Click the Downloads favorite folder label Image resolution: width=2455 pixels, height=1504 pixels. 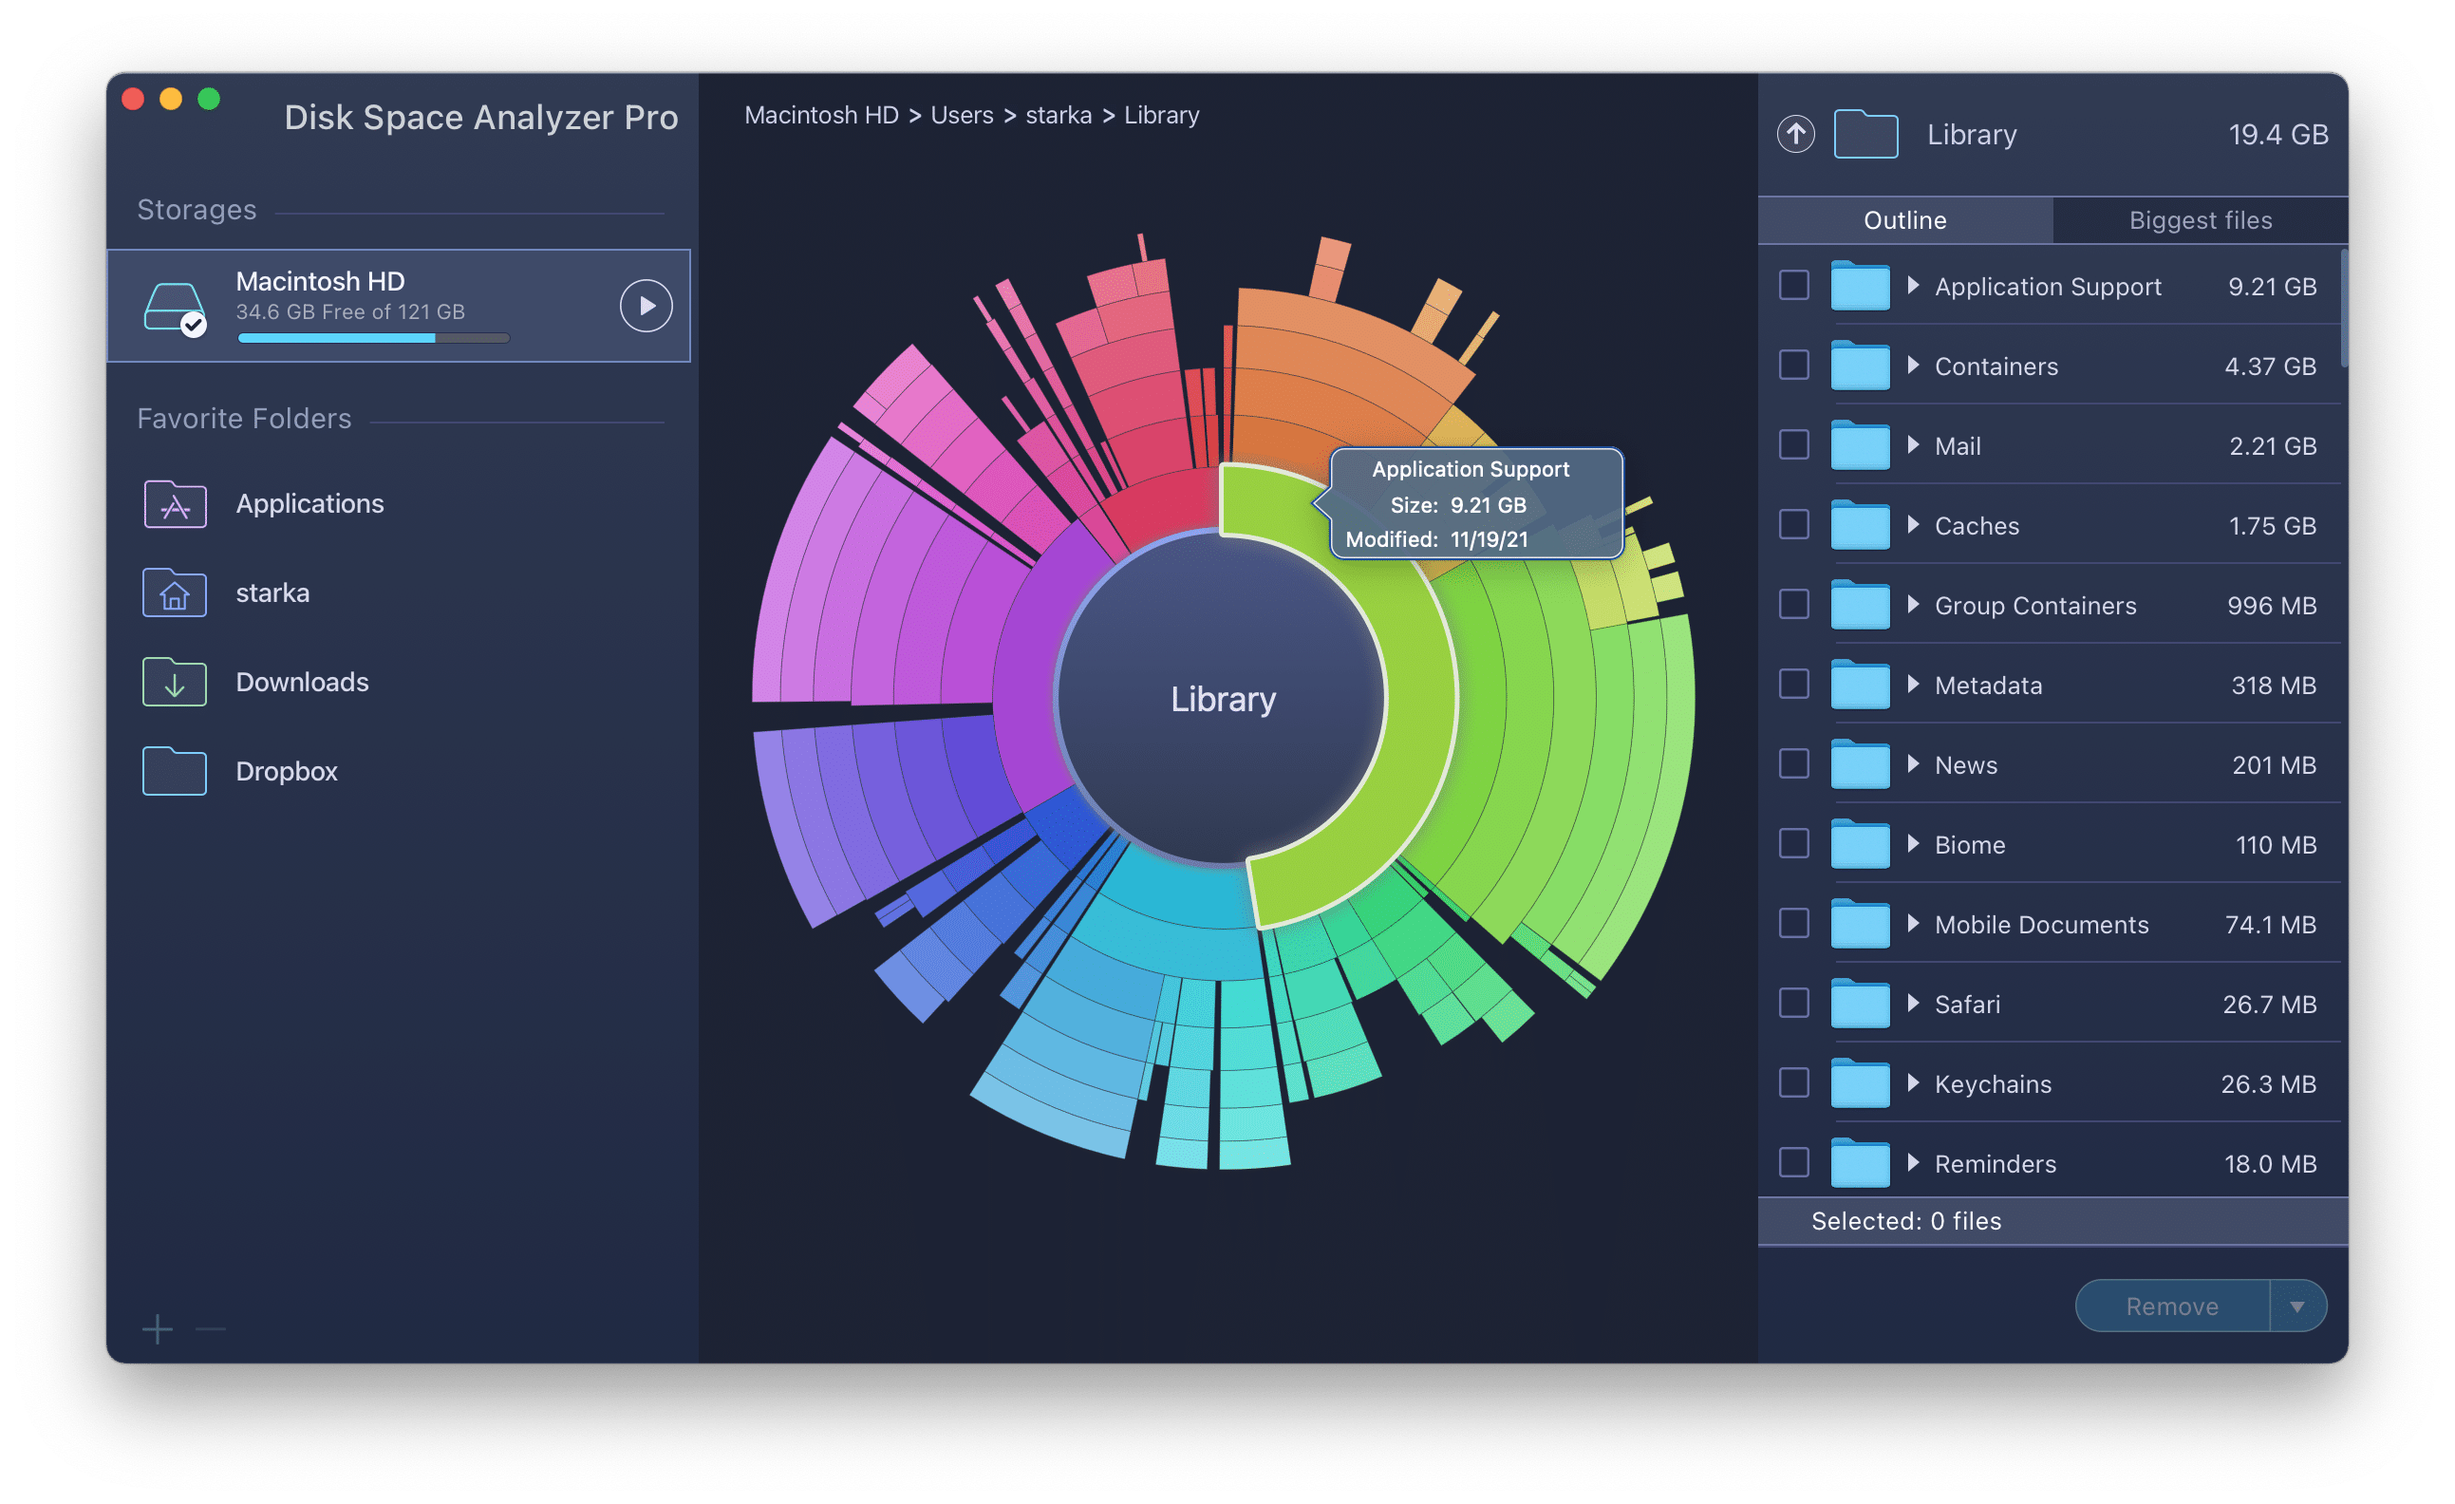point(302,682)
